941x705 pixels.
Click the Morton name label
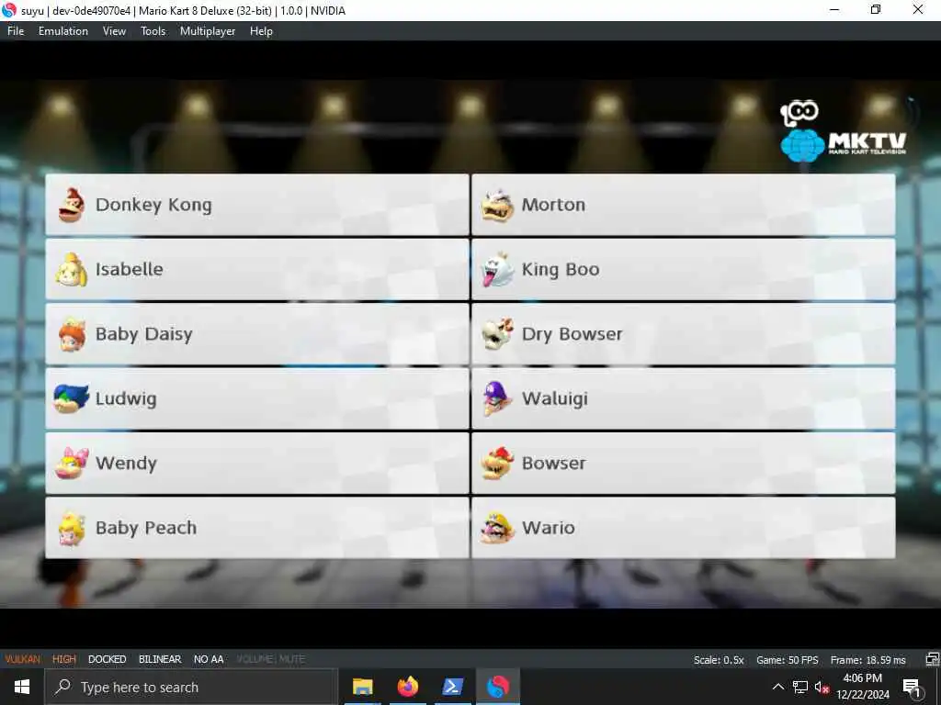click(x=553, y=205)
